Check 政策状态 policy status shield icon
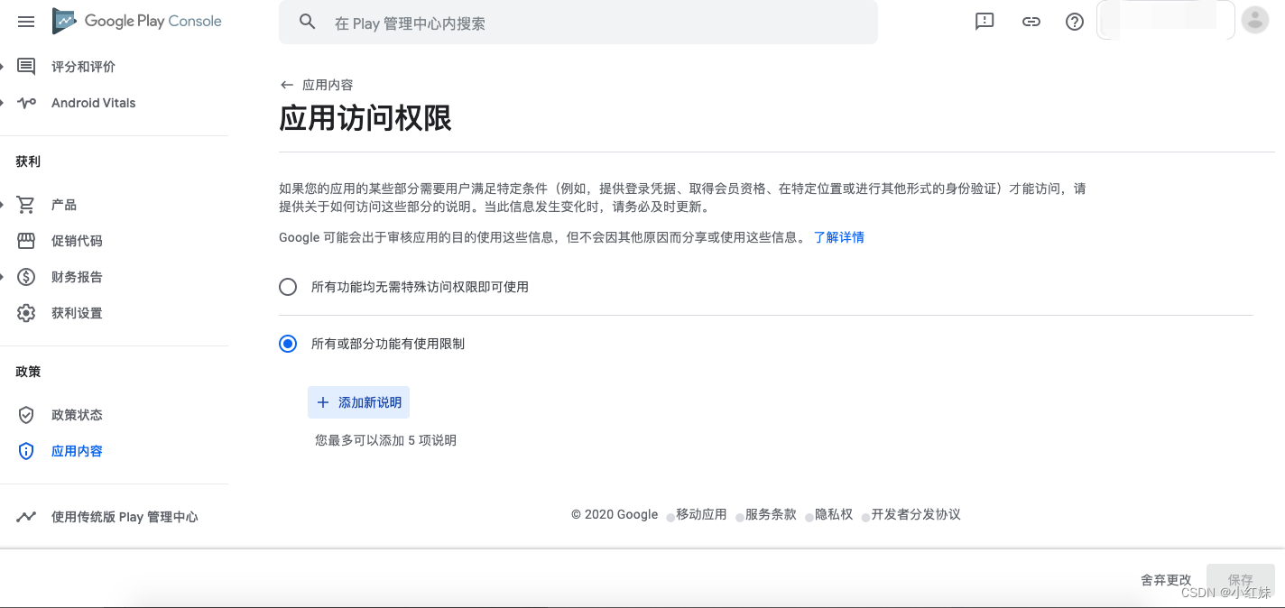The image size is (1285, 608). point(25,415)
